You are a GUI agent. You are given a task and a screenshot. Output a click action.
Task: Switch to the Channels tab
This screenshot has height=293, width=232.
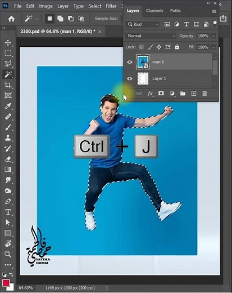(154, 11)
